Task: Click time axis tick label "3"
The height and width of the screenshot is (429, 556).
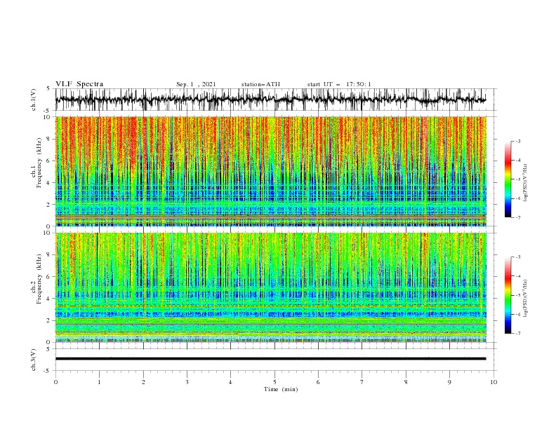Action: click(x=187, y=382)
